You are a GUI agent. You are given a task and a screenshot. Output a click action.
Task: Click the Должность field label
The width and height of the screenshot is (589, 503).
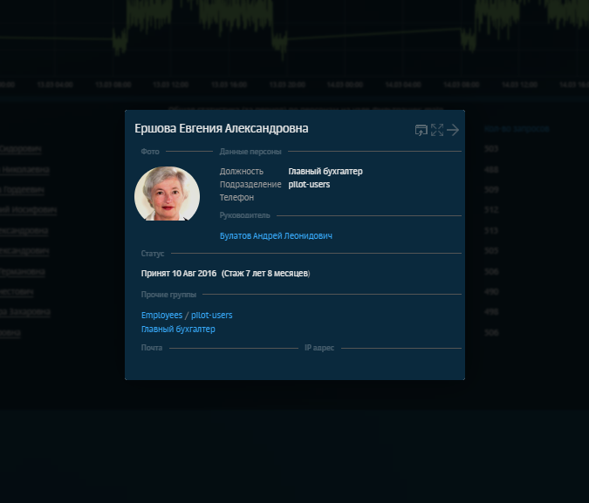(x=242, y=171)
